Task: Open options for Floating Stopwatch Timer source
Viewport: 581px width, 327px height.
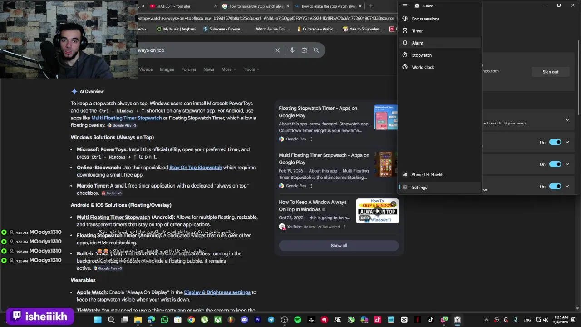Action: pos(311,139)
